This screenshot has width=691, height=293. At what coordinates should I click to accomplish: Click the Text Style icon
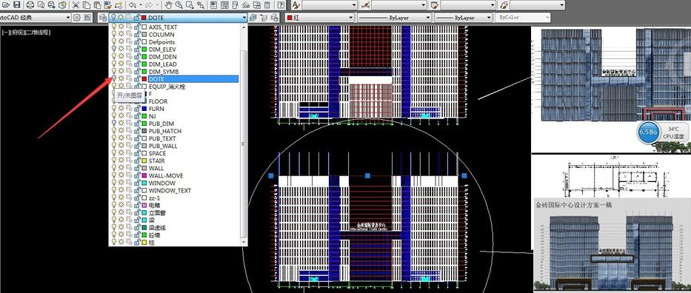click(296, 5)
